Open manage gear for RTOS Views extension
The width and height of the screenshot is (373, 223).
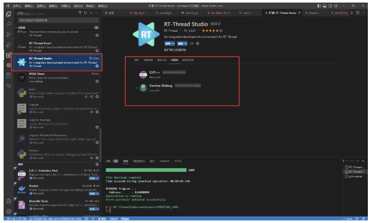pos(97,82)
